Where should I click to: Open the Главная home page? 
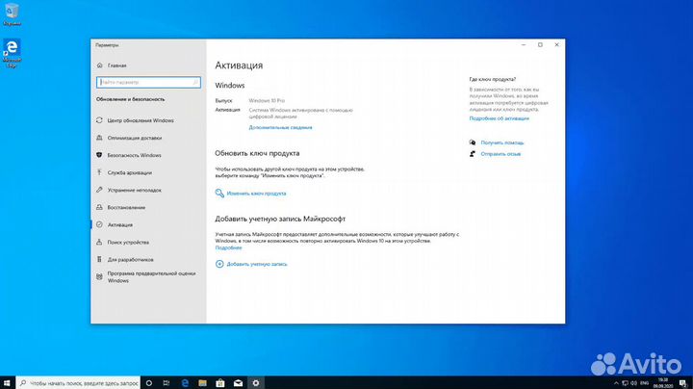coord(116,65)
